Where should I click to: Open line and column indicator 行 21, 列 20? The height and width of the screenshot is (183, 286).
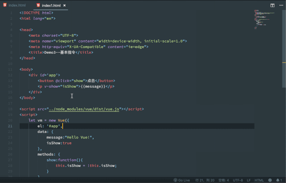click(x=205, y=180)
